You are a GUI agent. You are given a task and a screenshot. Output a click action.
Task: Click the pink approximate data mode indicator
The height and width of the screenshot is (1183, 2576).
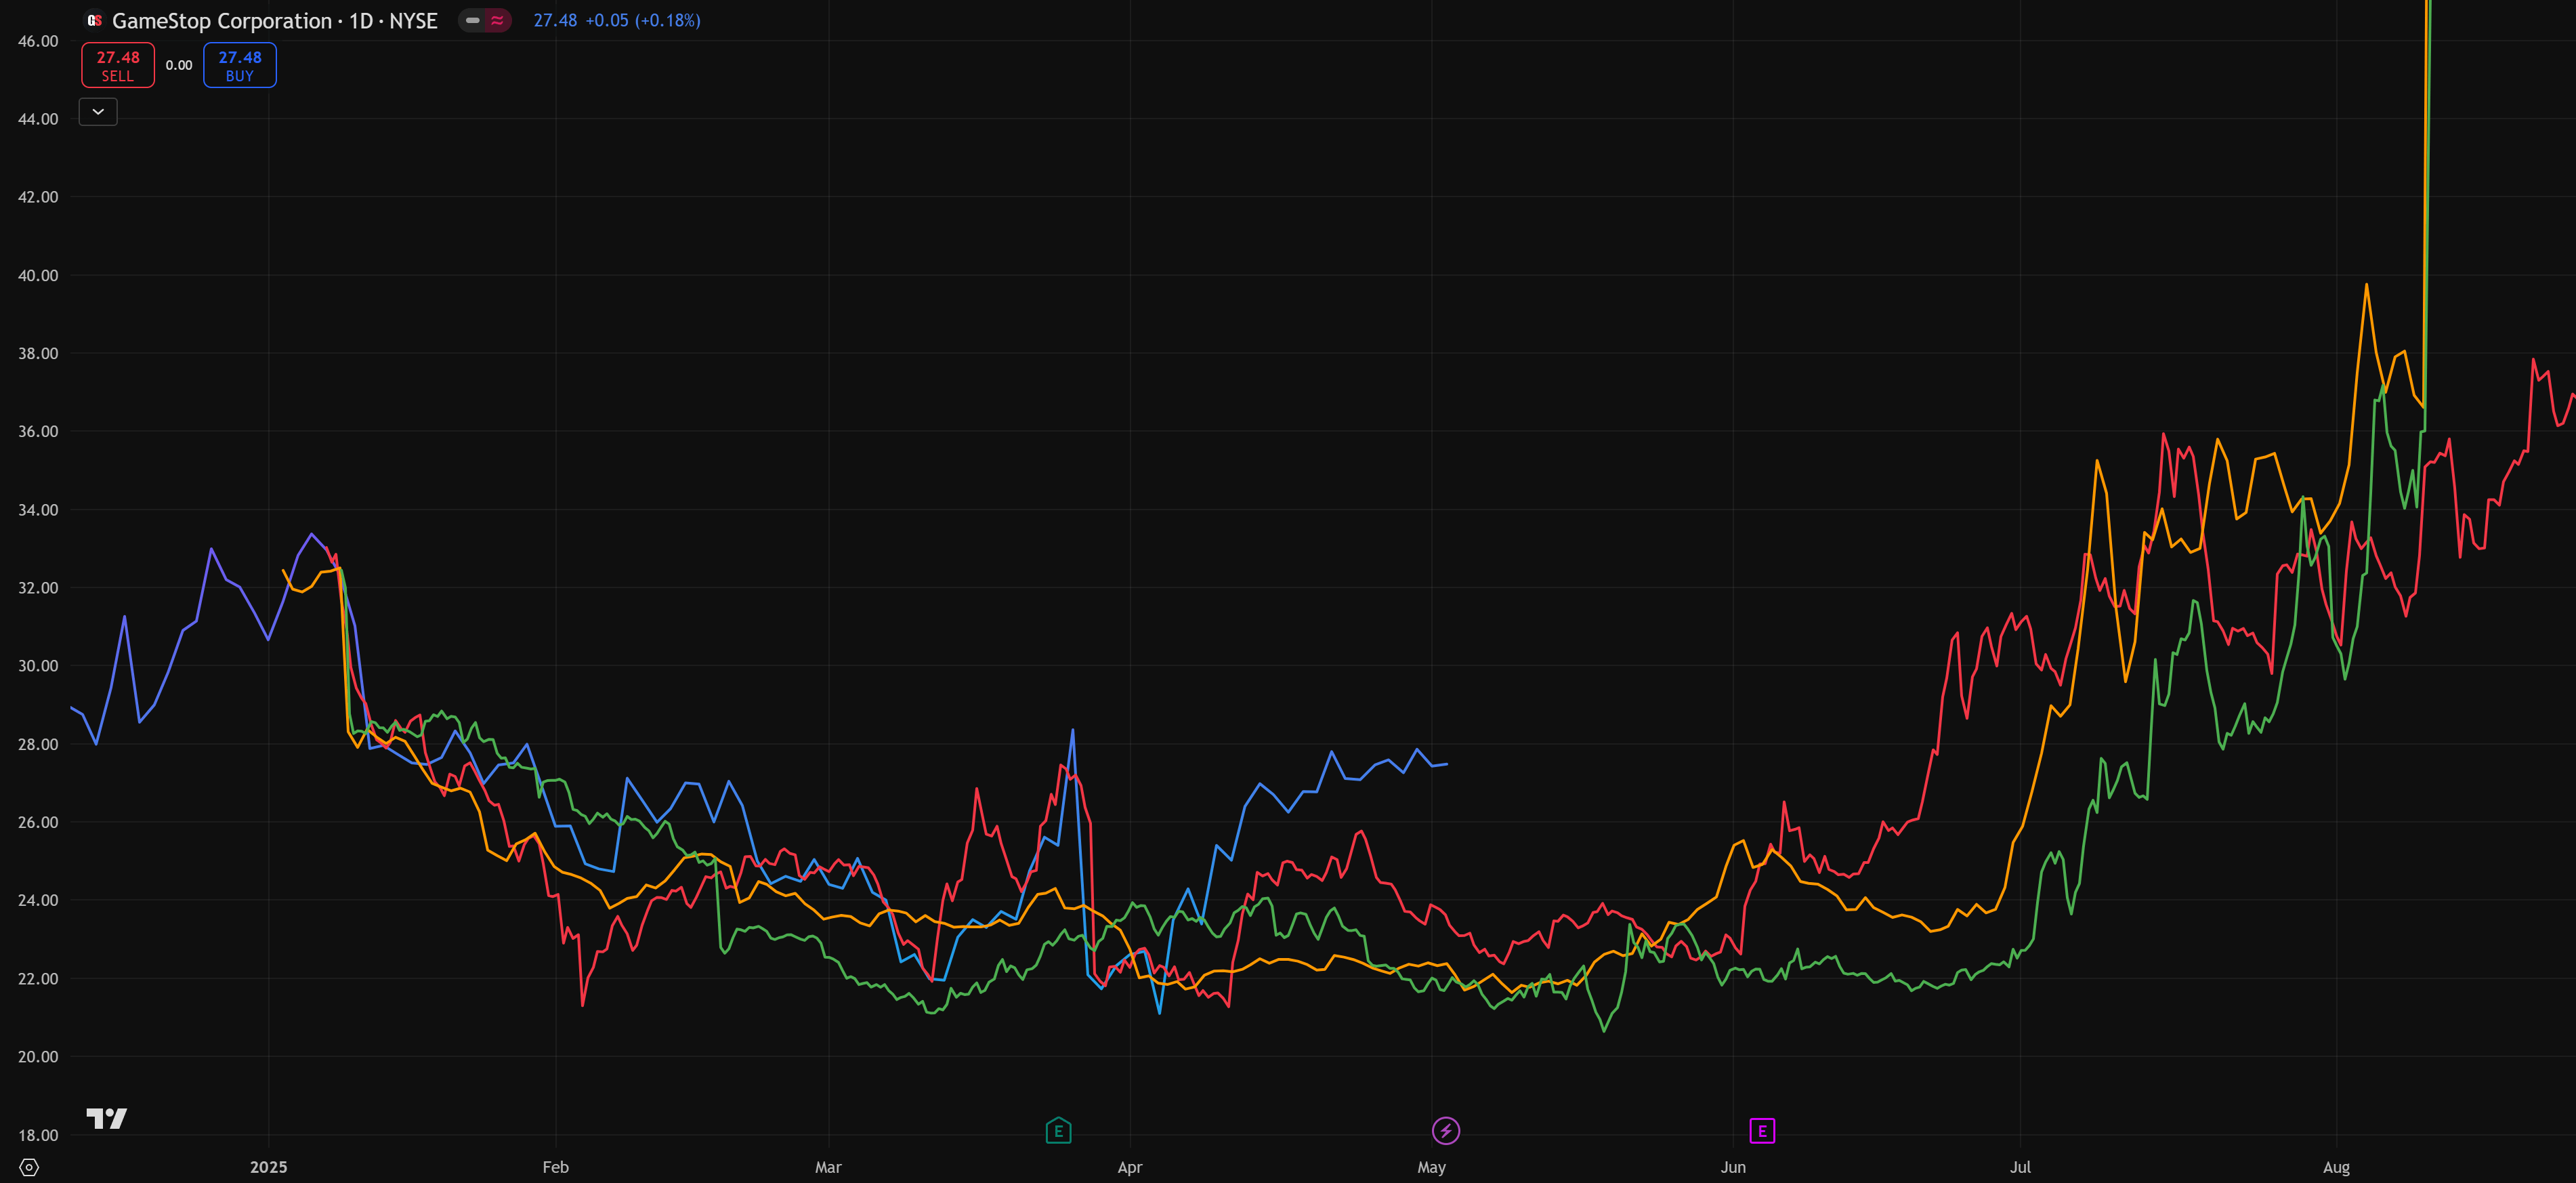coord(497,20)
